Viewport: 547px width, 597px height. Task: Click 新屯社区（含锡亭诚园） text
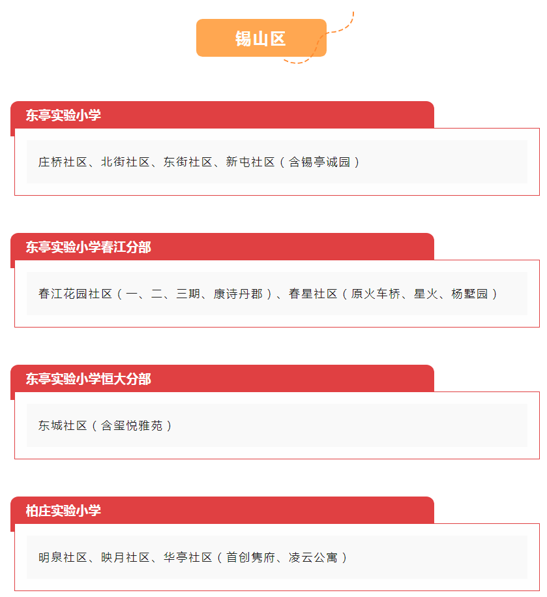coord(293,162)
